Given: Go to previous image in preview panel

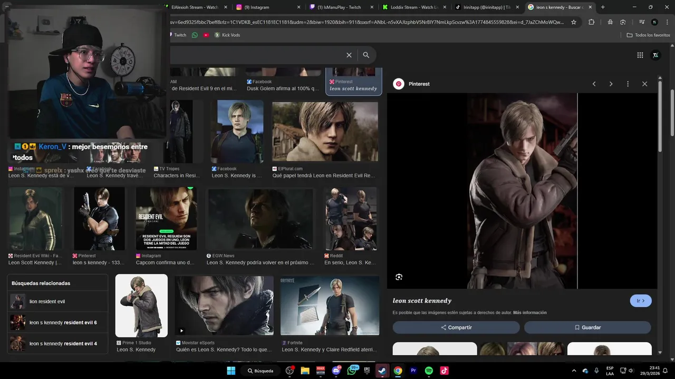Looking at the screenshot, I should (x=594, y=84).
